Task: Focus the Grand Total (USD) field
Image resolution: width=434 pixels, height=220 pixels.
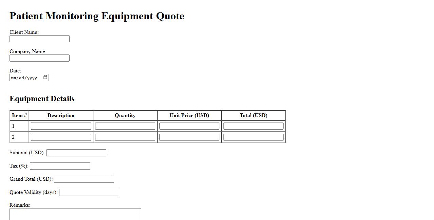Action: pos(84,179)
